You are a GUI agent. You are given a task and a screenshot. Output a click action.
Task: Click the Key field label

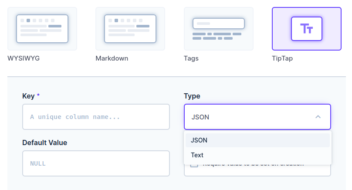coord(28,96)
